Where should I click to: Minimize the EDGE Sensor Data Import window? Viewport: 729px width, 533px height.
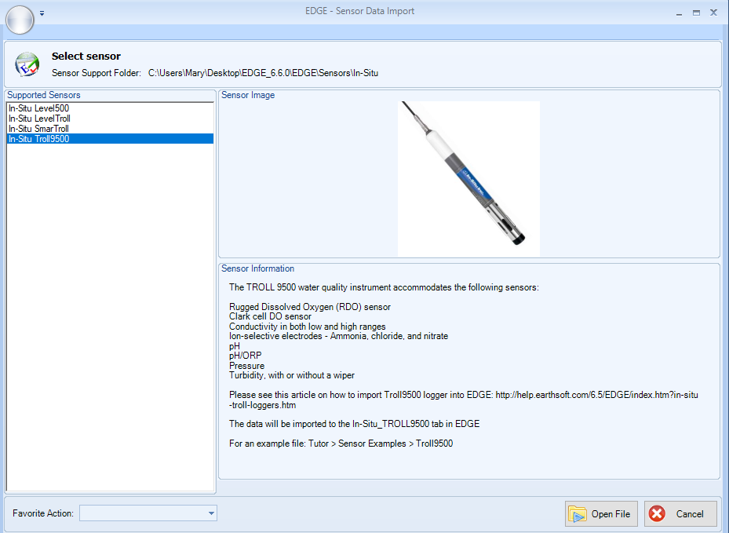pos(678,13)
